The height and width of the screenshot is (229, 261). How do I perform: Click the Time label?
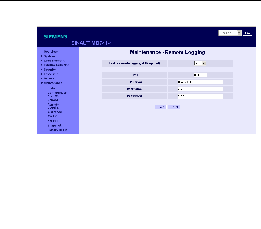(x=134, y=75)
